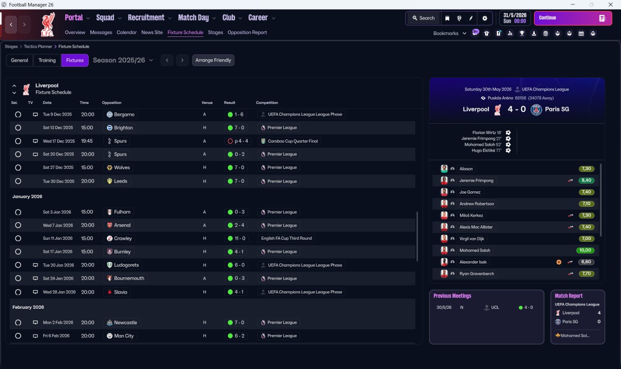The image size is (621, 369).
Task: Click the Wolves club badge icon
Action: (110, 168)
